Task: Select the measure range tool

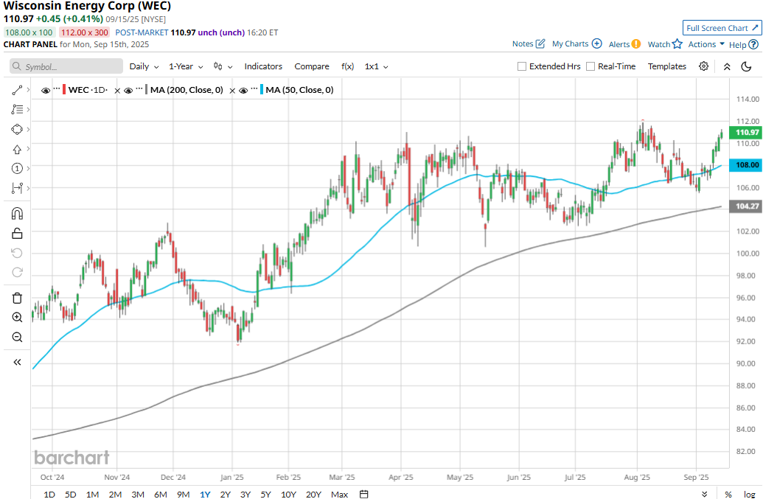Action: (17, 188)
